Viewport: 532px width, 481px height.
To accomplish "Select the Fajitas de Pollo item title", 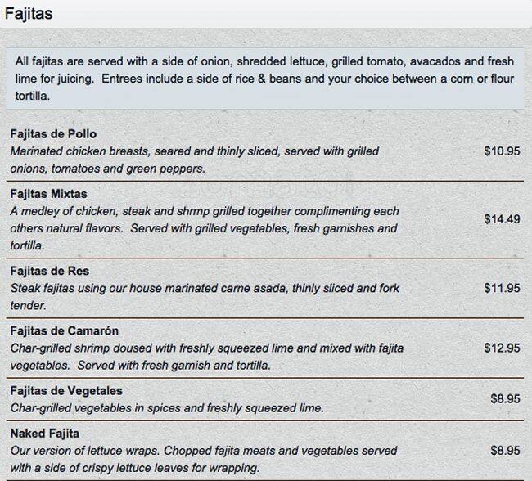I will click(x=53, y=133).
